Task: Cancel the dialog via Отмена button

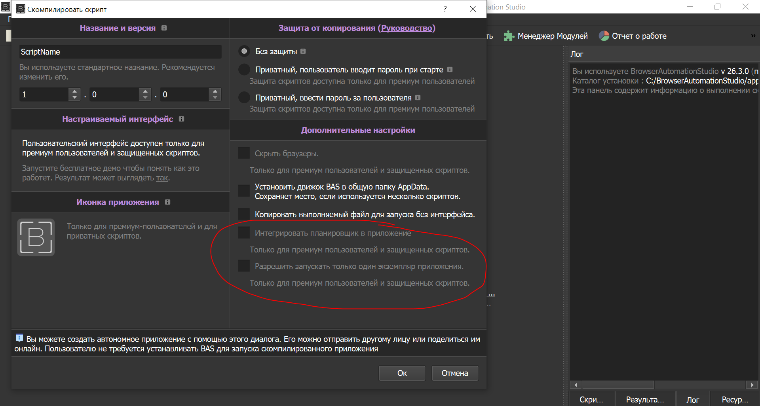Action: pos(455,373)
